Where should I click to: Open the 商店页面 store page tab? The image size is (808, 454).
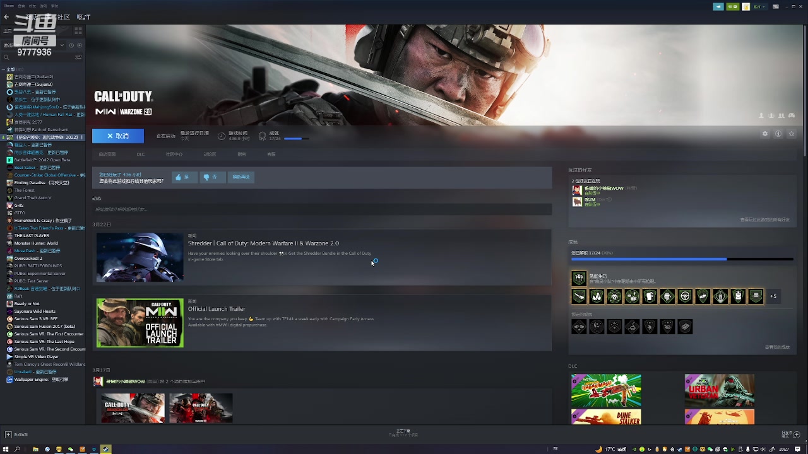pos(107,154)
